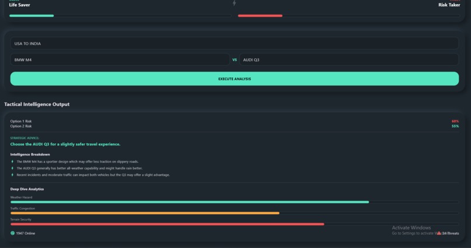Click the Intelligence Breakdown heading
This screenshot has height=248, width=471.
click(30, 154)
